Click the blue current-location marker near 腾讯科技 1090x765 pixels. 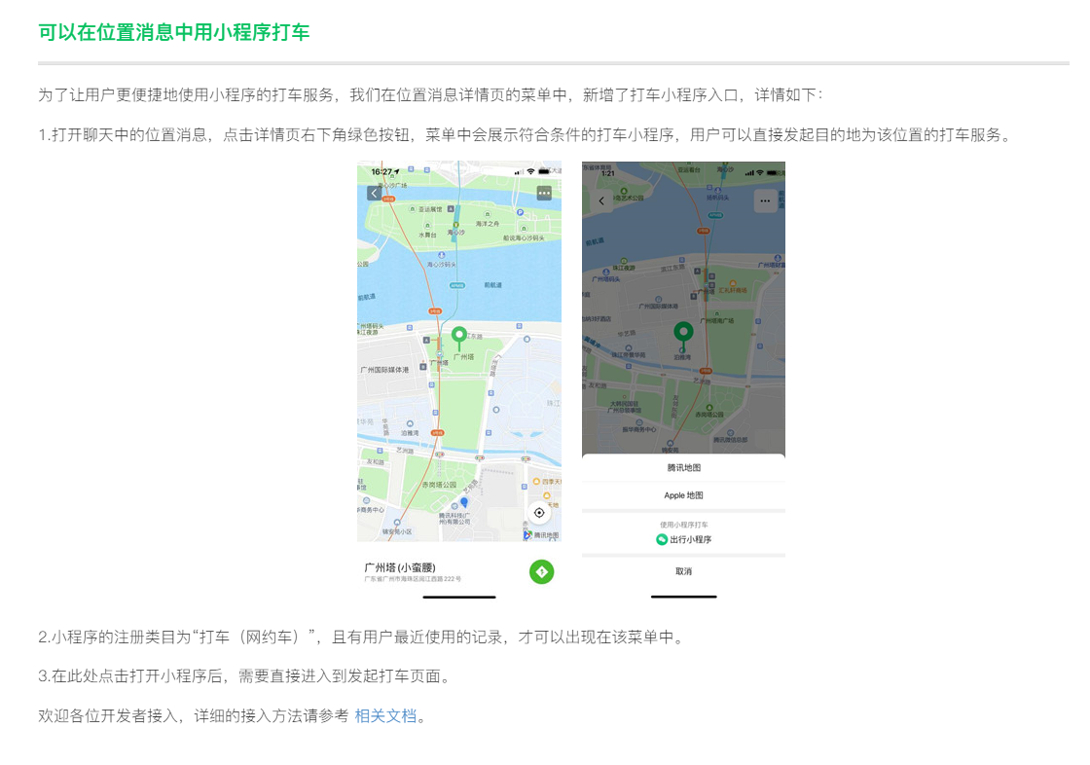[464, 502]
